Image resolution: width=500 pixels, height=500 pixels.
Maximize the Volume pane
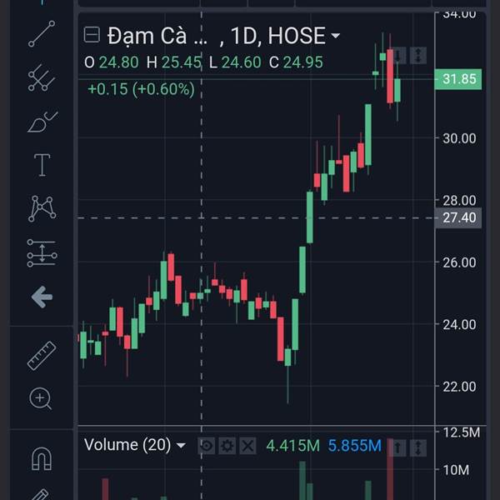pyautogui.click(x=418, y=447)
